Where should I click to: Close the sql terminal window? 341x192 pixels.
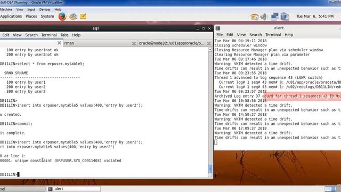(209, 28)
